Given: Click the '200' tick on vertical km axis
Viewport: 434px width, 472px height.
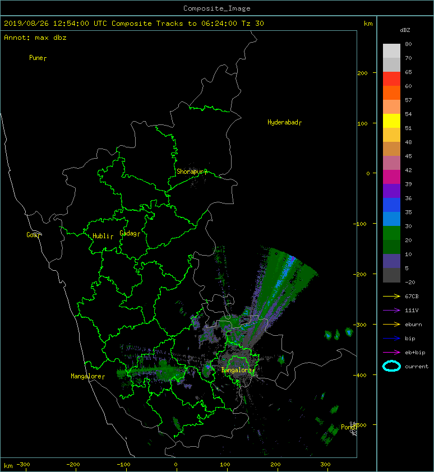Looking at the screenshot, I should click(362, 73).
